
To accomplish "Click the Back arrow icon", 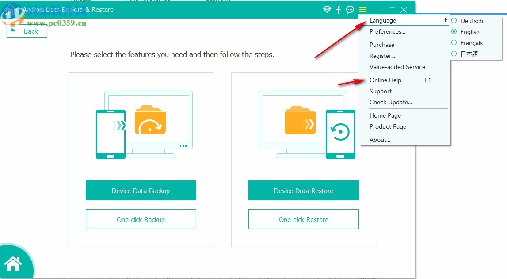I will pos(14,31).
